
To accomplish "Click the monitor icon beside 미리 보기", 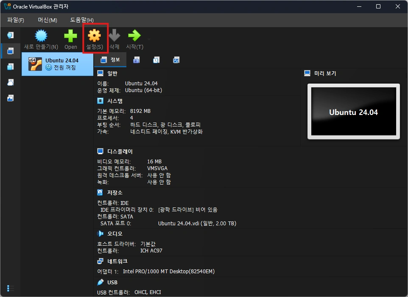I will 307,73.
